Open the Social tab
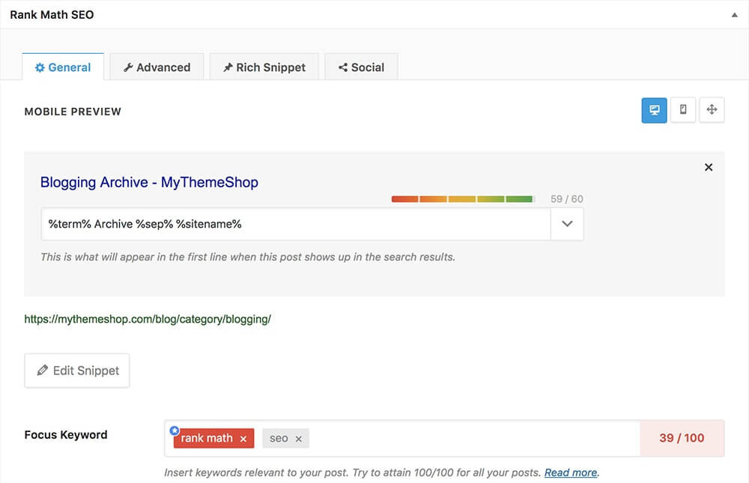Viewport: 749px width, 483px height. (361, 67)
